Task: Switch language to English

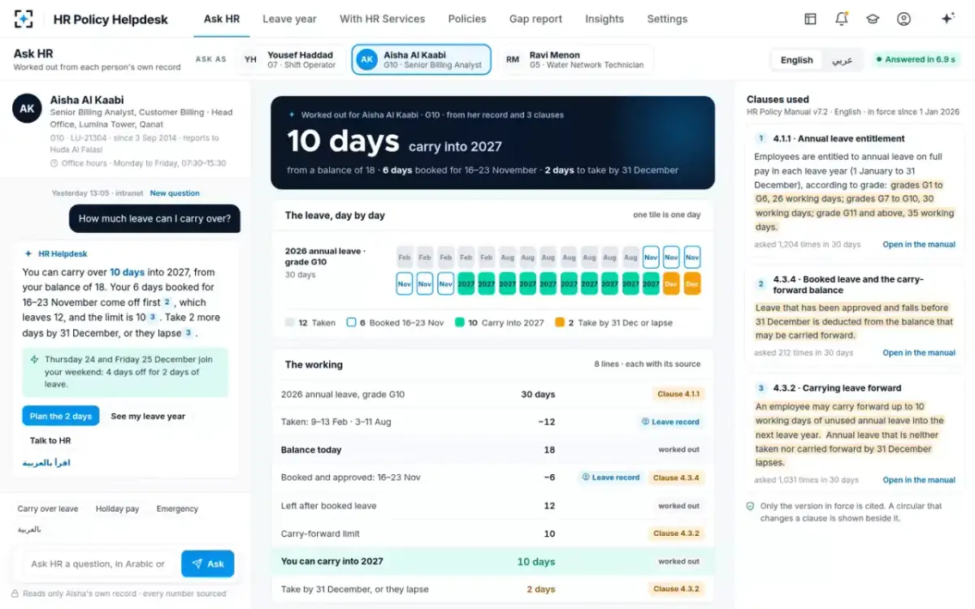Action: 796,60
